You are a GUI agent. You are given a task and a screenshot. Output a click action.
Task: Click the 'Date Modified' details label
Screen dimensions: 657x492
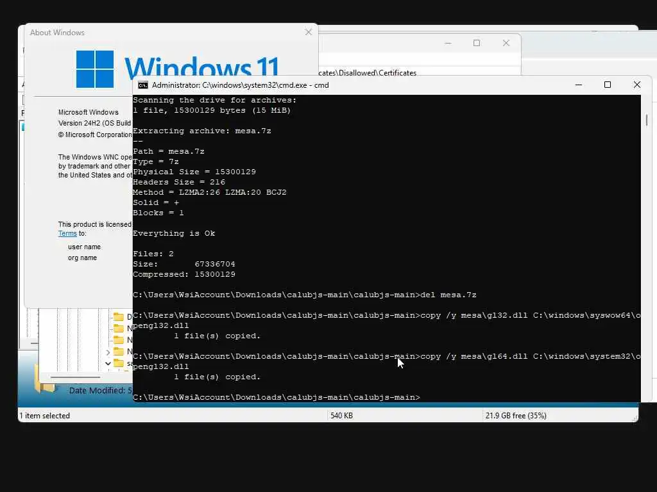(99, 390)
